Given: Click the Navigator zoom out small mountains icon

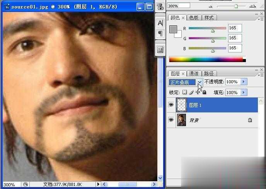Looking at the screenshot, I should [x=211, y=7].
